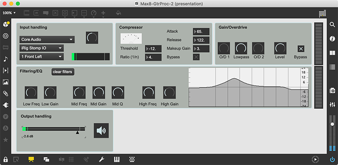
Task: Open the 100% zoom level menu
Action: (9, 13)
